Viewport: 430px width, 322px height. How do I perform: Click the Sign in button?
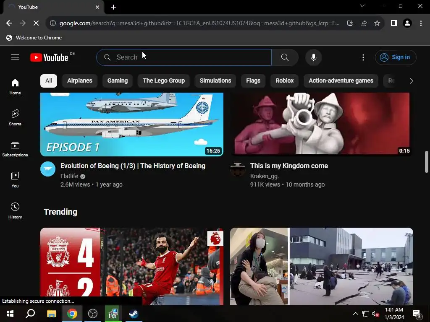[396, 57]
